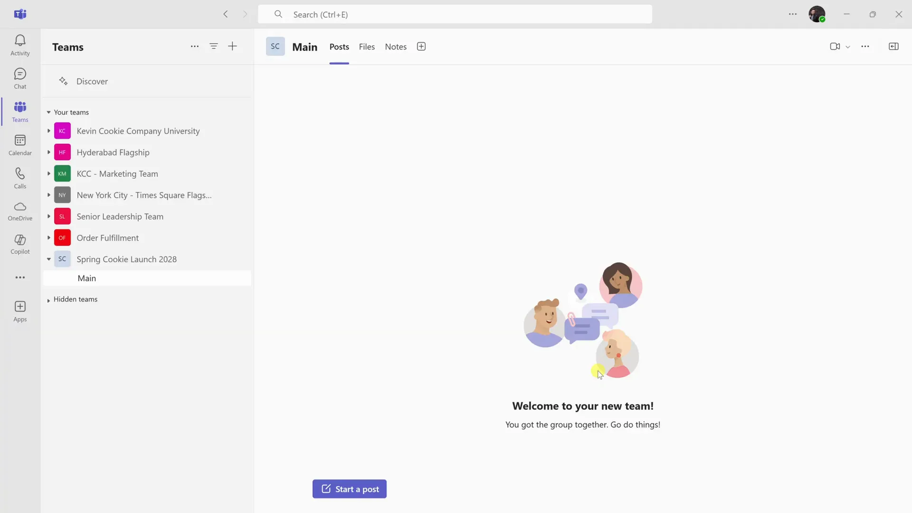Collapse Spring Cookie Launch 2028 team
The image size is (912, 513).
[48, 259]
